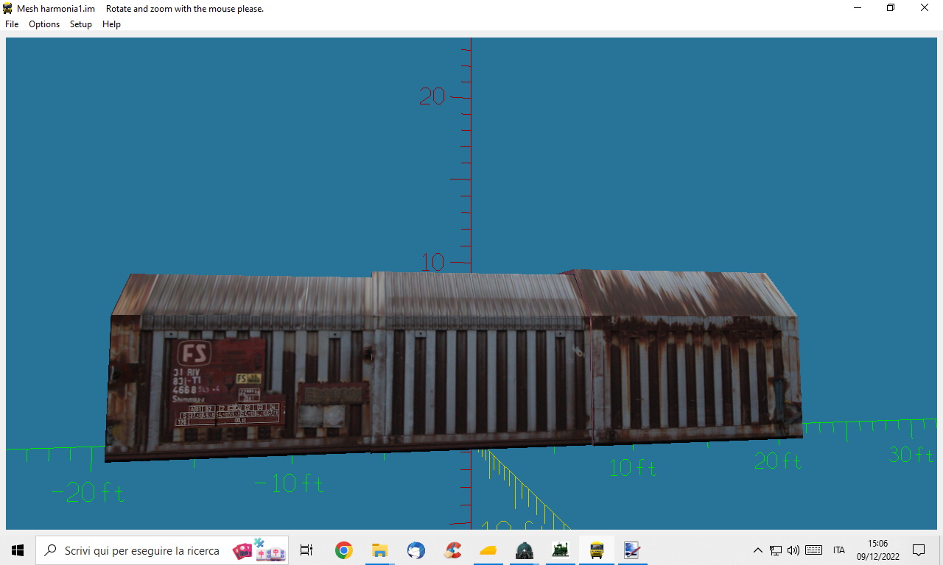Screen dimensions: 943x565
Task: Switch the ITA input language
Action: click(x=839, y=550)
